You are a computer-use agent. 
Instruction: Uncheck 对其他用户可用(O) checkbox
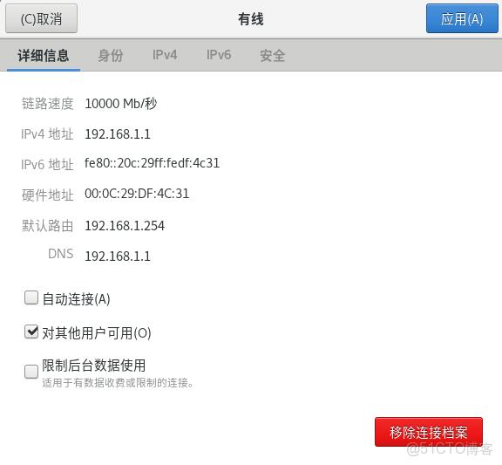click(31, 332)
